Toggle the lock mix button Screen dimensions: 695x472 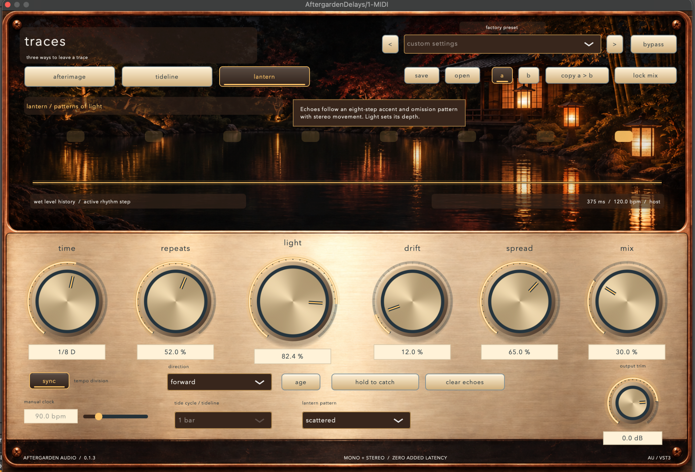click(645, 75)
